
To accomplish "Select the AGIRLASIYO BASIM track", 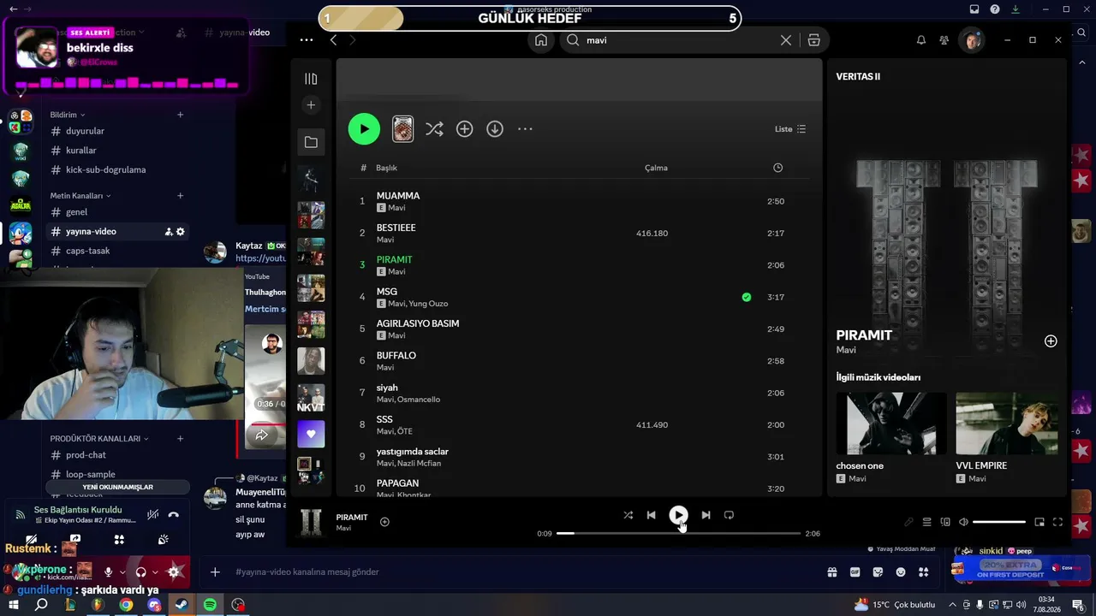I will [418, 323].
